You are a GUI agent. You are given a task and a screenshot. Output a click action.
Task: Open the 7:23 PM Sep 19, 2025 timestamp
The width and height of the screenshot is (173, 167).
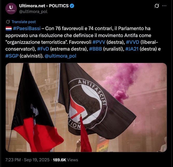(x=27, y=160)
